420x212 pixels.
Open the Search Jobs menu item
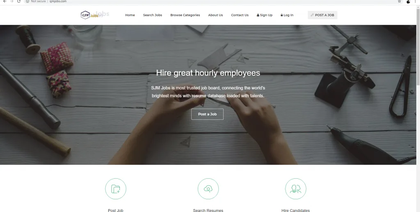tap(153, 15)
